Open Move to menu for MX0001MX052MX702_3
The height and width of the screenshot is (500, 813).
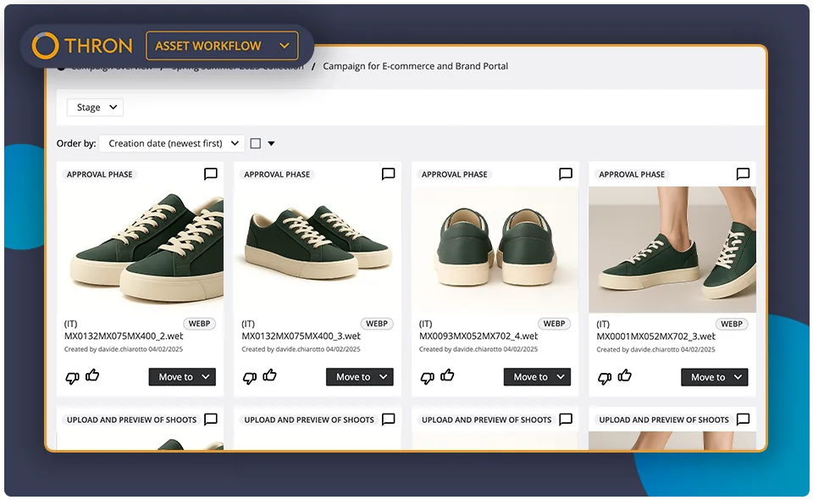(714, 377)
